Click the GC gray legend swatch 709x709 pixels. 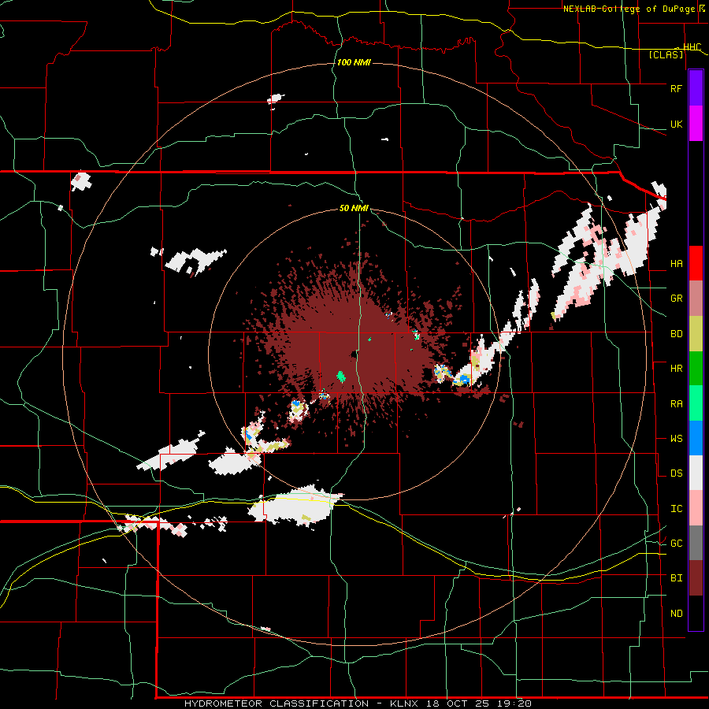tap(696, 543)
